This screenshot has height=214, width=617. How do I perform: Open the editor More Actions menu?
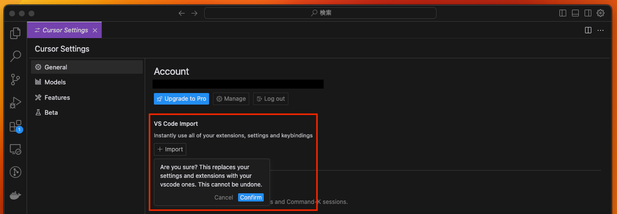pos(601,30)
